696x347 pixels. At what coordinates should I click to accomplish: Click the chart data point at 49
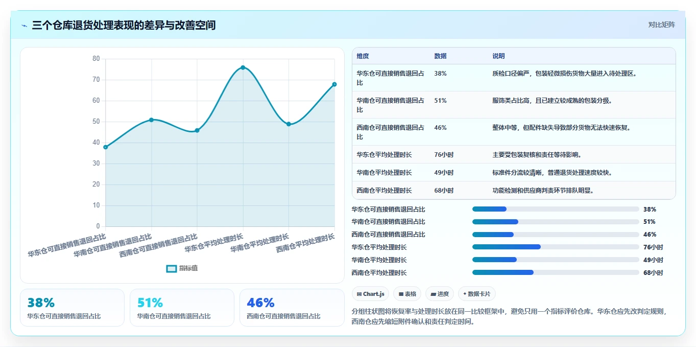point(289,124)
